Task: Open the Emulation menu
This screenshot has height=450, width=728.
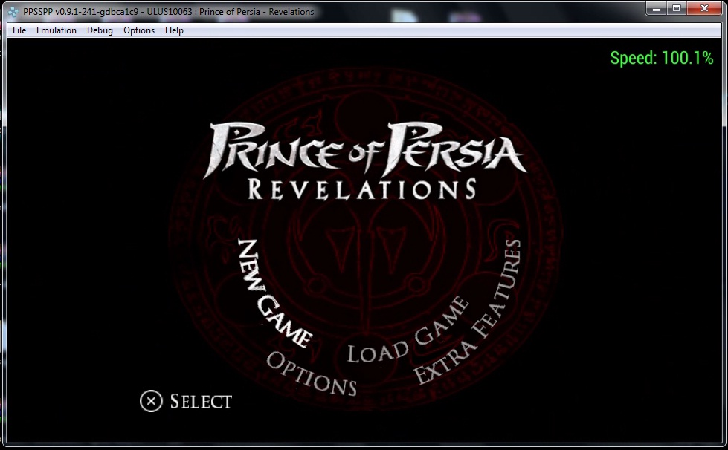Action: pos(57,30)
